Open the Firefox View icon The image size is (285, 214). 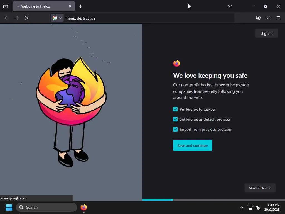click(x=6, y=6)
